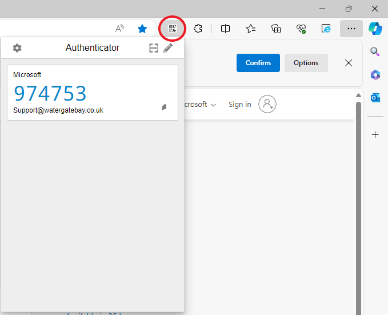
Task: Click the Microsoft account label
Action: [27, 74]
